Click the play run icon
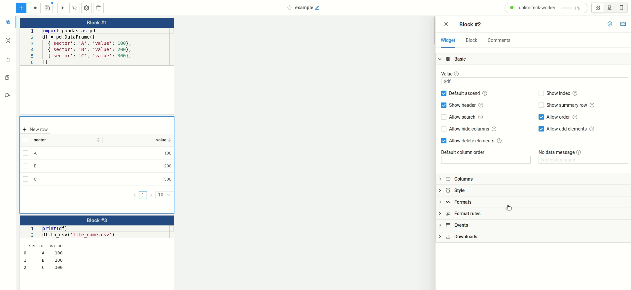The image size is (631, 290). (x=62, y=8)
